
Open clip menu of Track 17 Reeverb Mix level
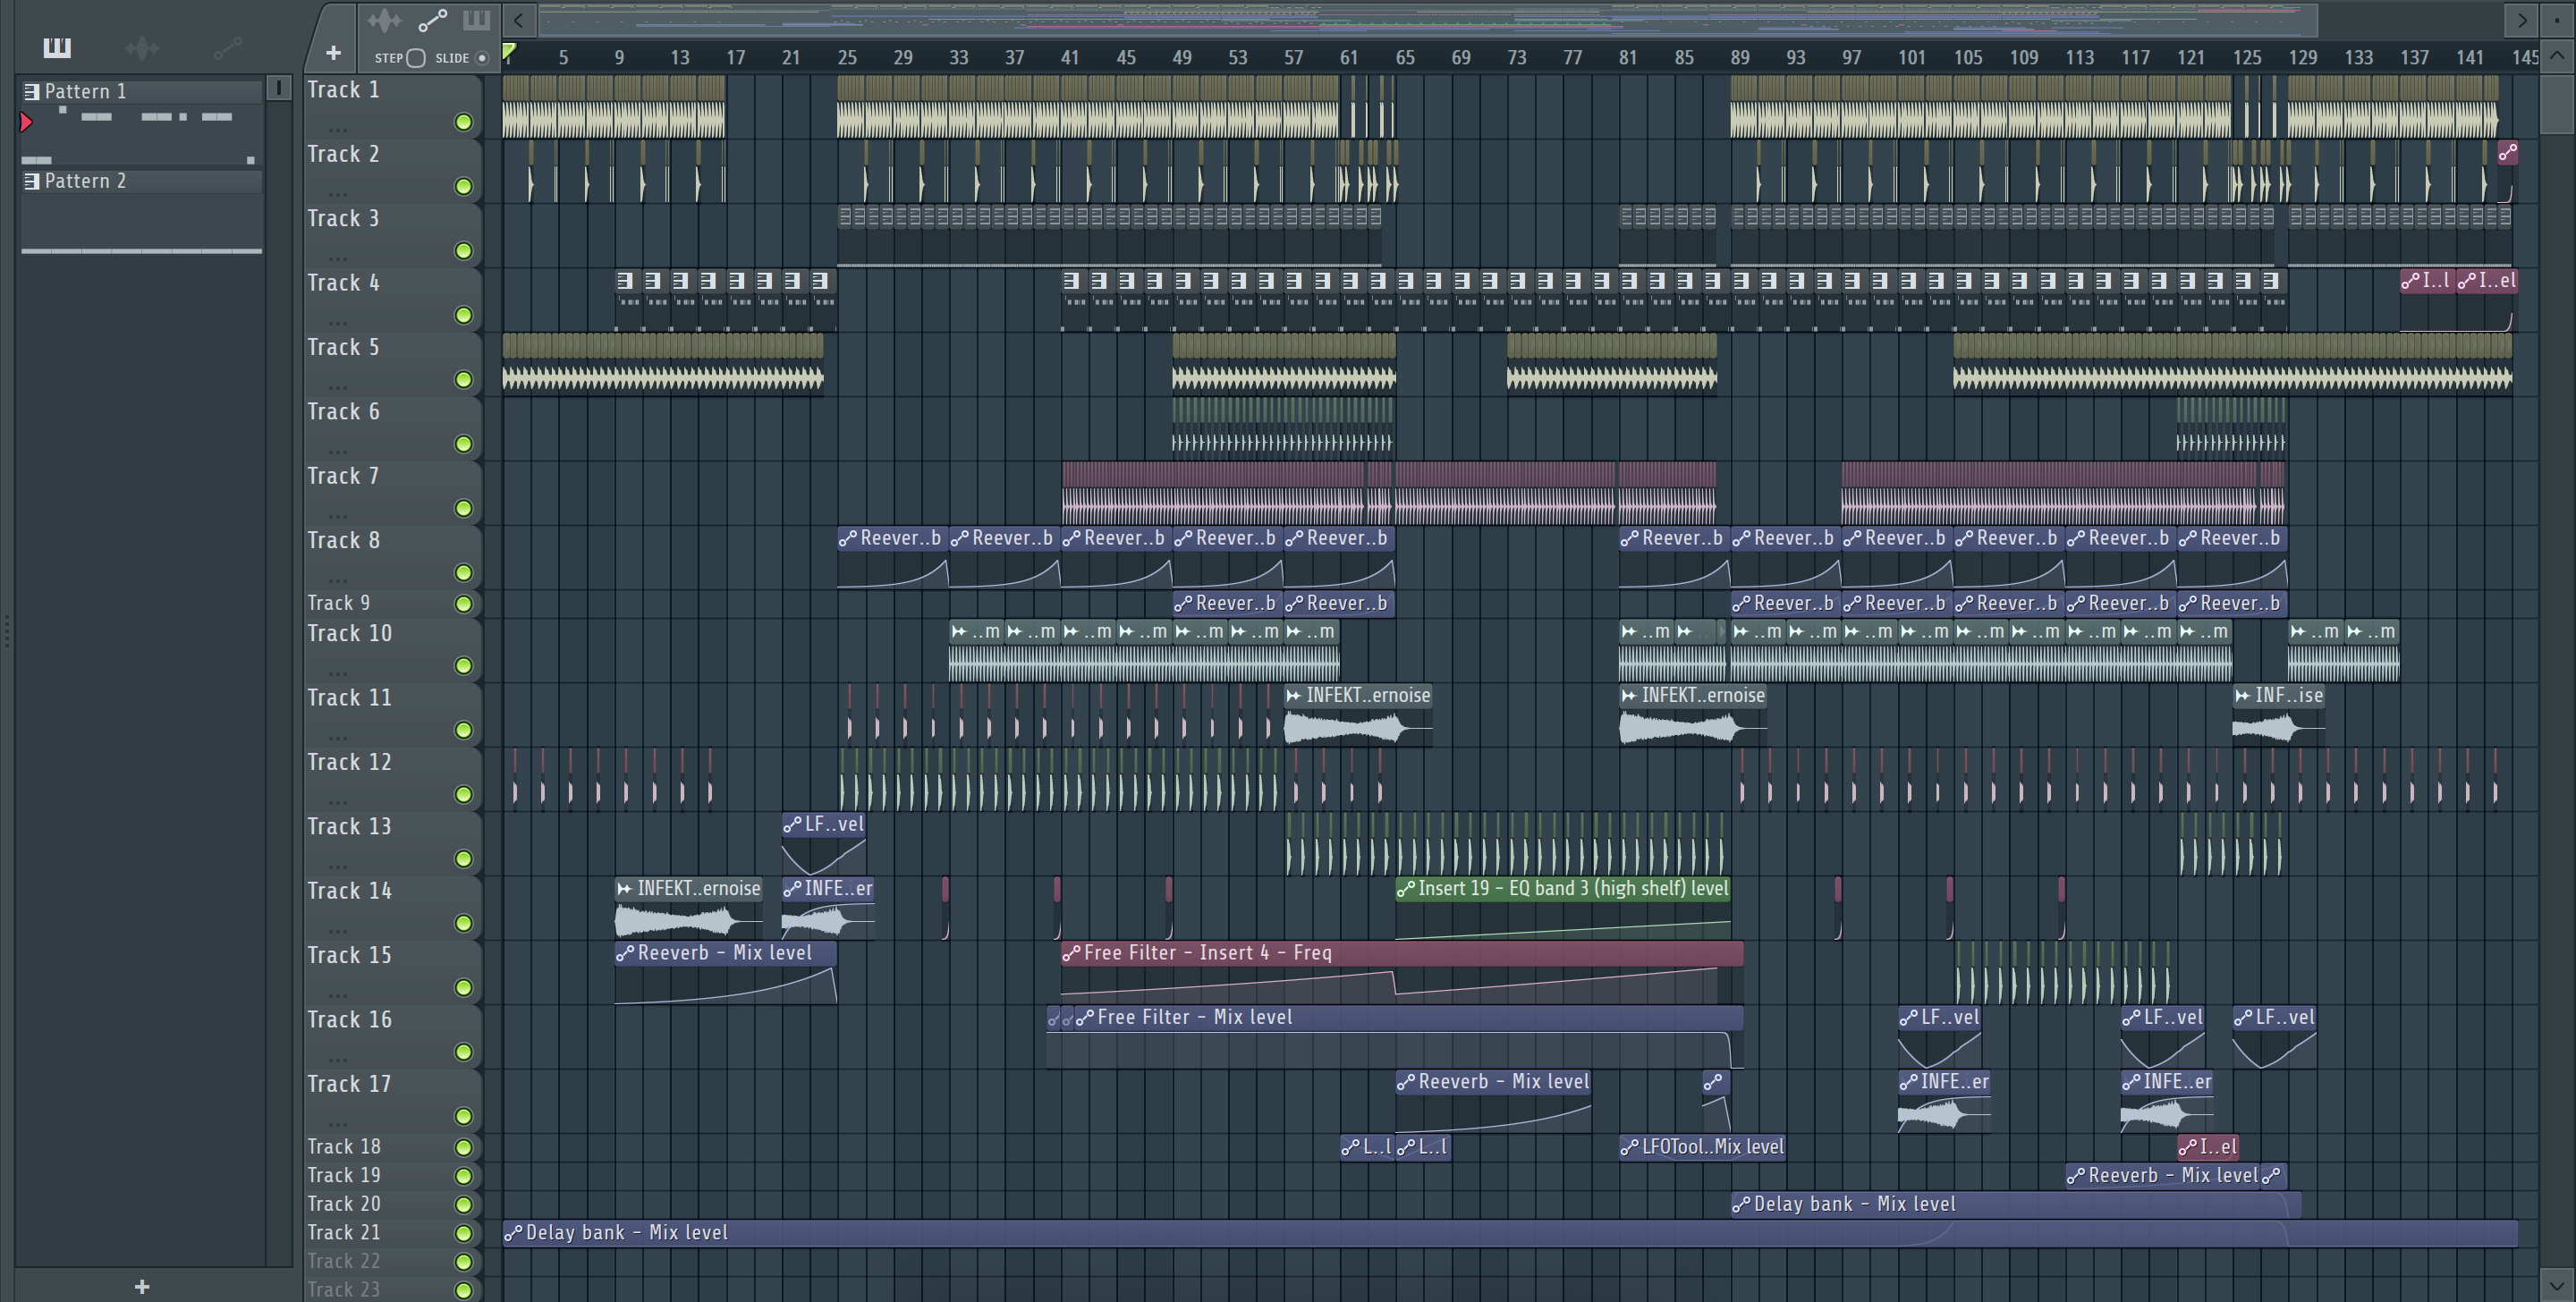1406,1081
